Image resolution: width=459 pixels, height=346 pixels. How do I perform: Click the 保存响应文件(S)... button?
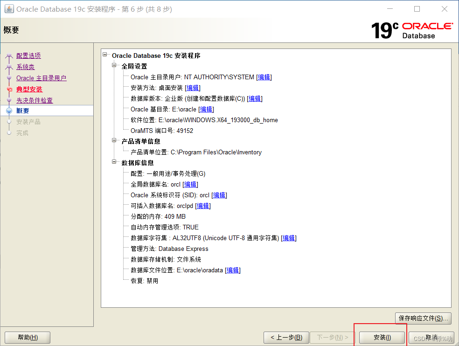(423, 318)
